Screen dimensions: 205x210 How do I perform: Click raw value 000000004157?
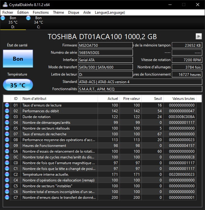182,146
